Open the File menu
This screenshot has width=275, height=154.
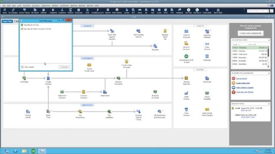[x=4, y=6]
